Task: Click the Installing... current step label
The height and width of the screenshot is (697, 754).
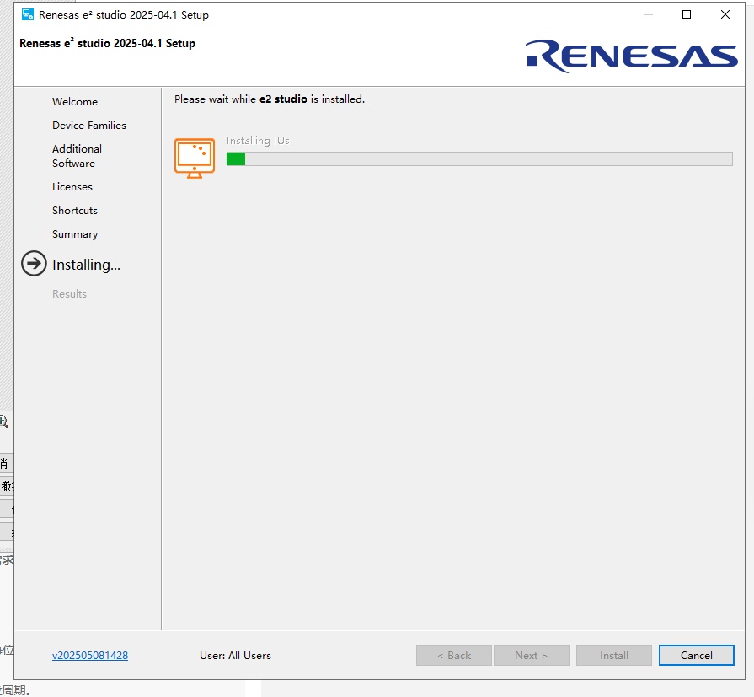Action: click(86, 264)
